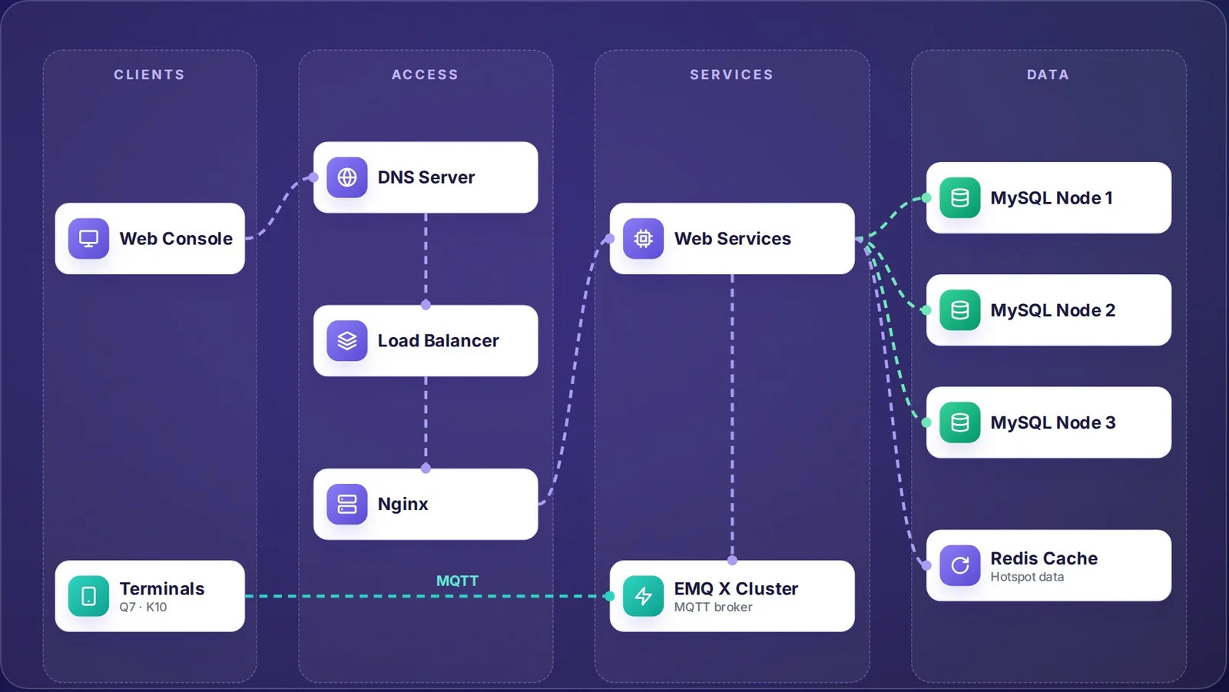
Task: Click the Web Services chip icon
Action: (x=644, y=239)
